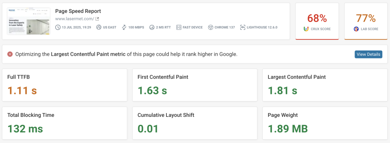Open the Lab Score 77% card
Image resolution: width=390 pixels, height=143 pixels.
point(366,21)
